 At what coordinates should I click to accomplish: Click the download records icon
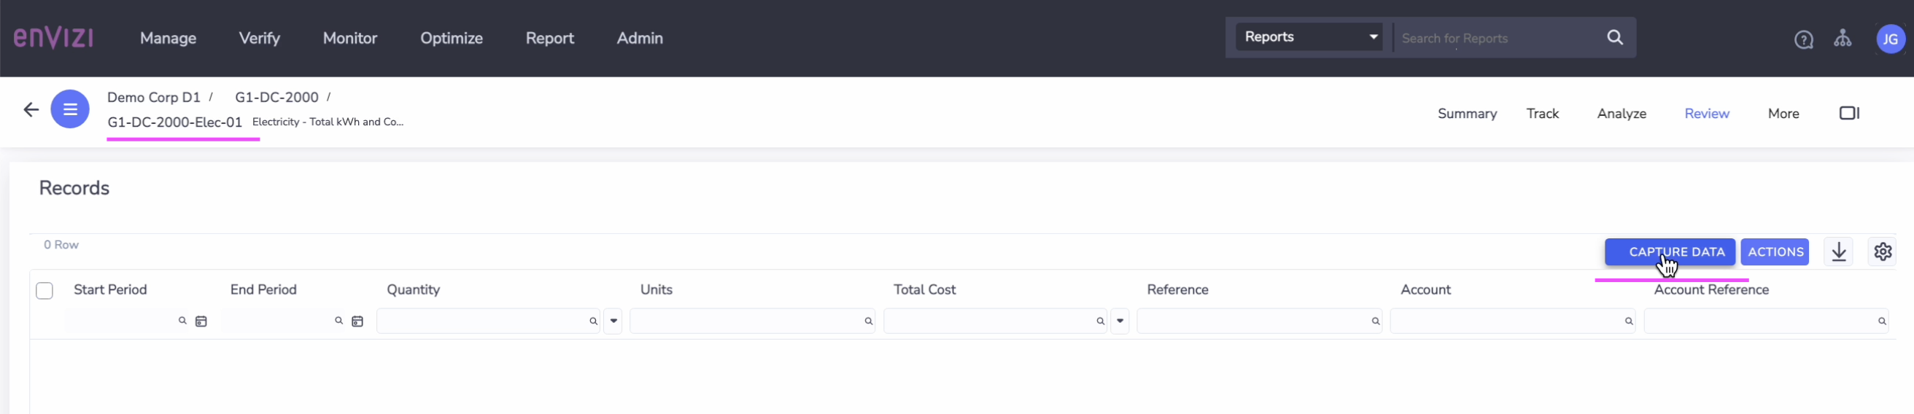(x=1838, y=251)
